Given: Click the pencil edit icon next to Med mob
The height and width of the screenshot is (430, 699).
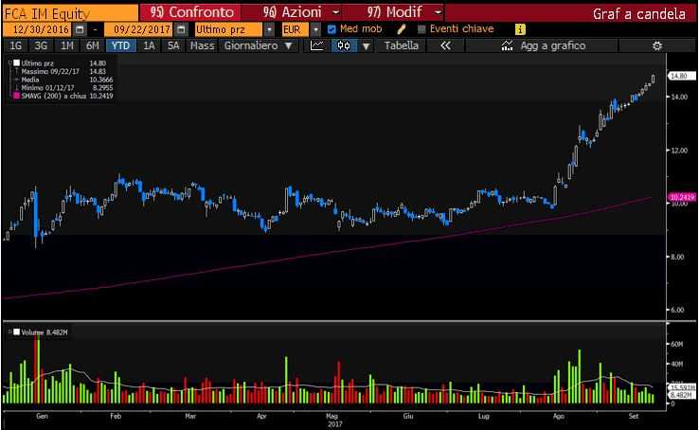Looking at the screenshot, I should click(401, 29).
